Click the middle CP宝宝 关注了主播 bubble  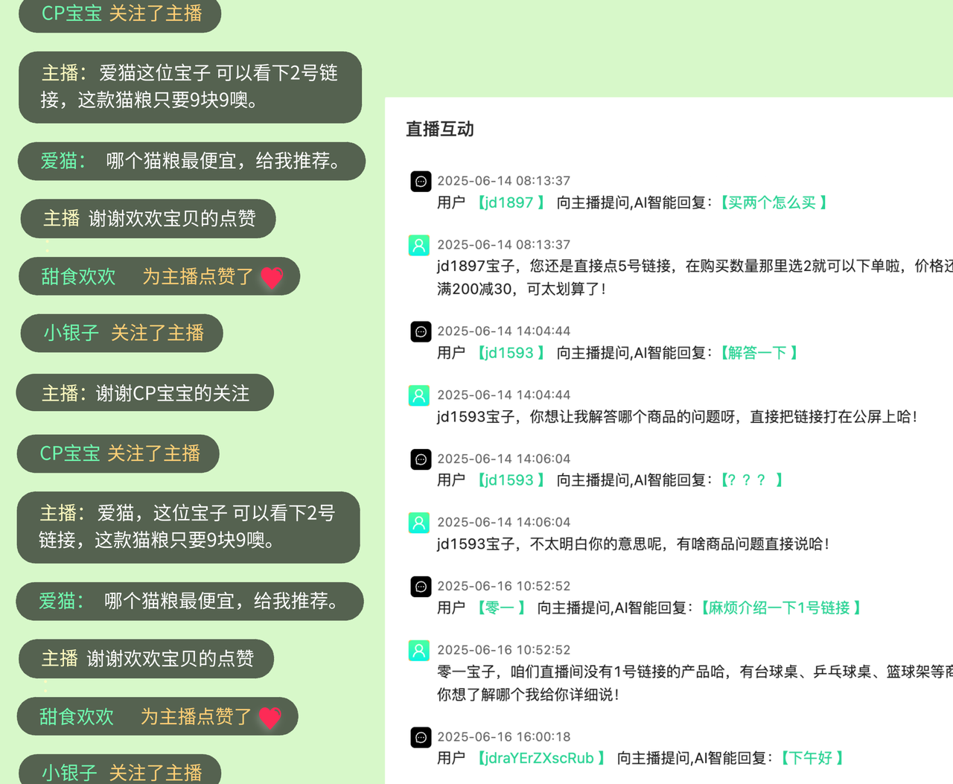118,453
